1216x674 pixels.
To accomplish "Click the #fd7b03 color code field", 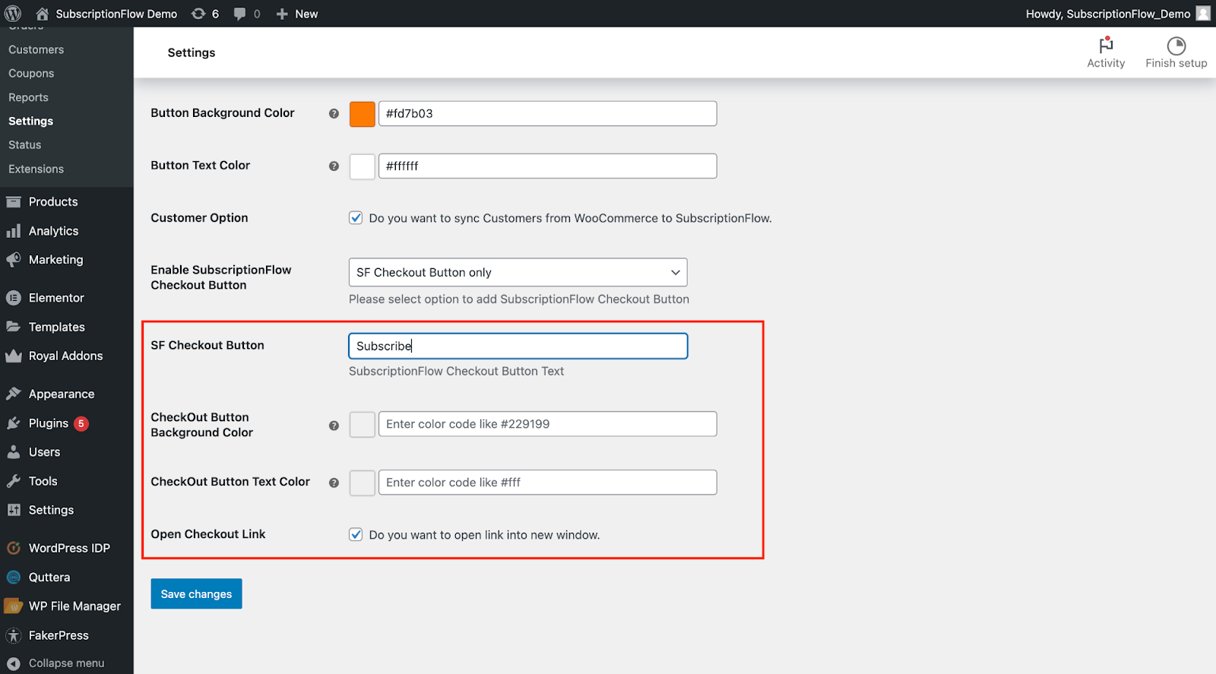I will 548,113.
